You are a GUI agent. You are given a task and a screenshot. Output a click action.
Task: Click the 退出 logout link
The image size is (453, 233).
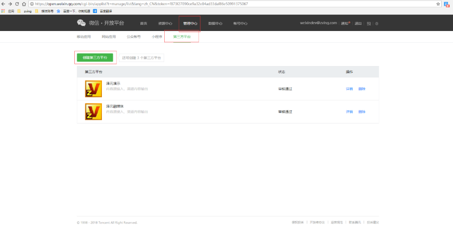point(358,24)
